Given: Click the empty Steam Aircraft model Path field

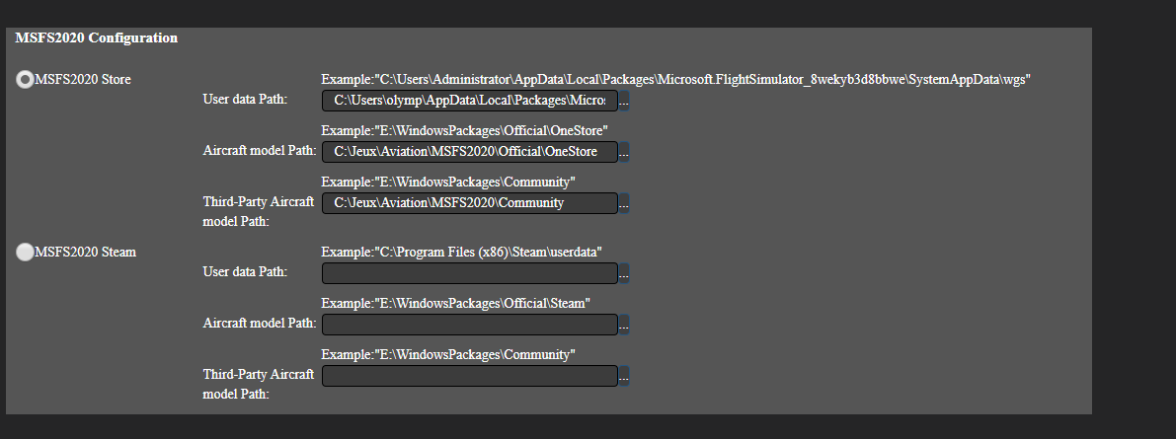Looking at the screenshot, I should [469, 325].
